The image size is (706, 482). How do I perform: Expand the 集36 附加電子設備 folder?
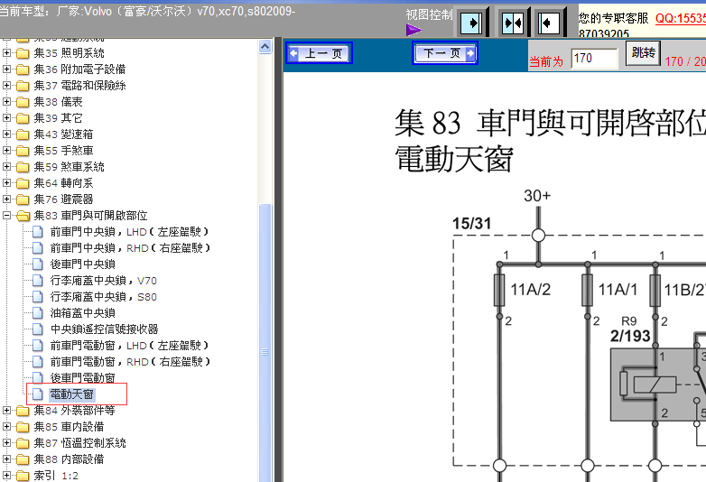coord(6,70)
